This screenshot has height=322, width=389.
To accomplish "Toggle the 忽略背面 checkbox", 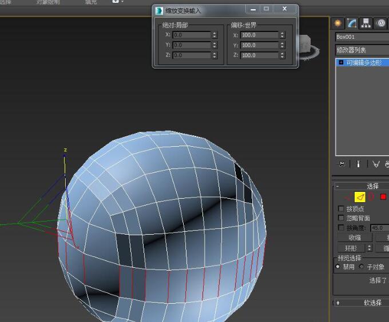I will point(342,218).
